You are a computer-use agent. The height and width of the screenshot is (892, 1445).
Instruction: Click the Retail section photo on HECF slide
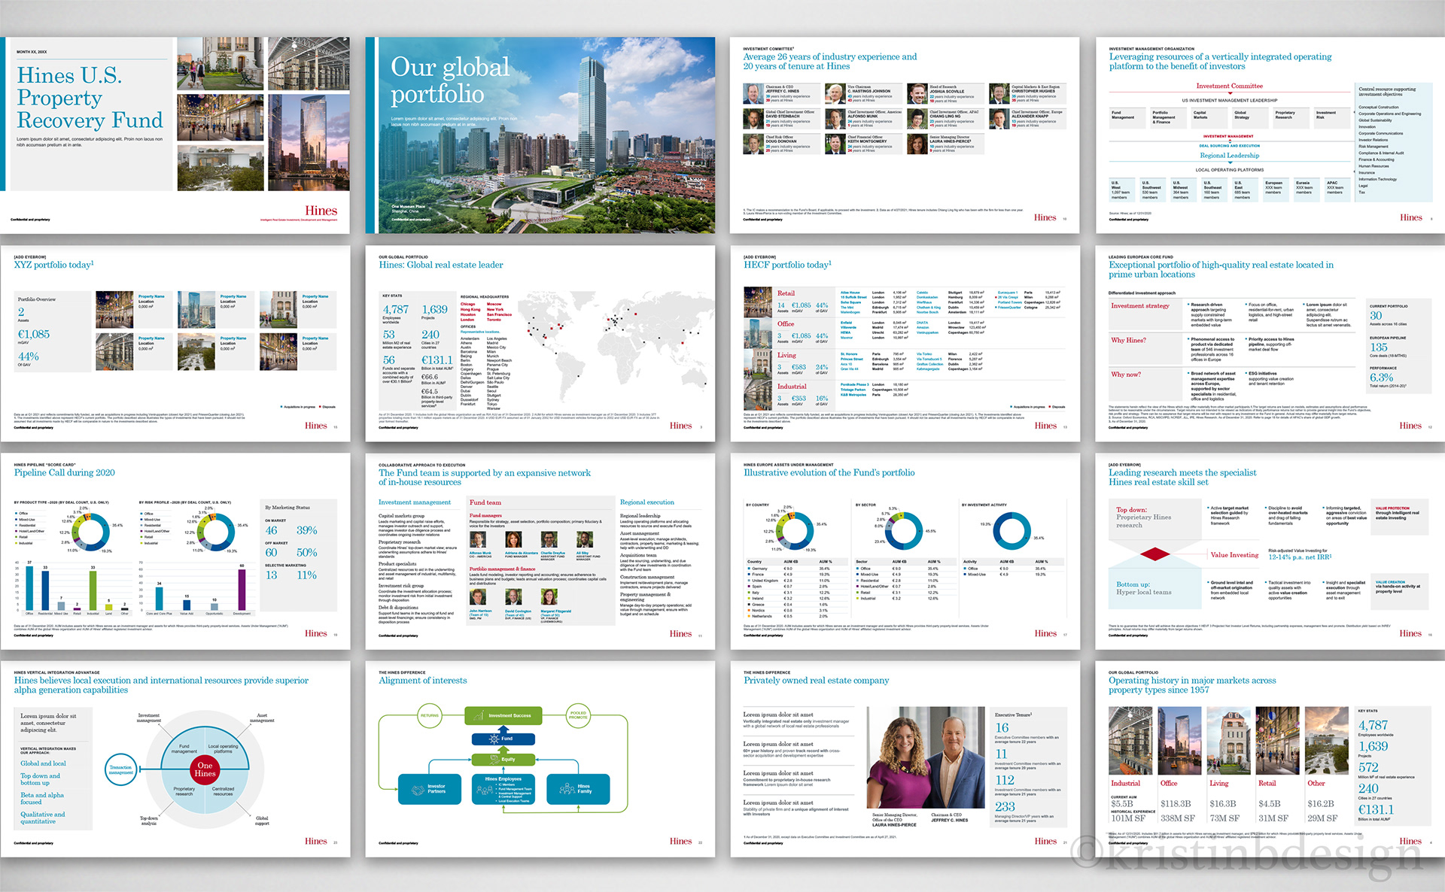tap(758, 302)
